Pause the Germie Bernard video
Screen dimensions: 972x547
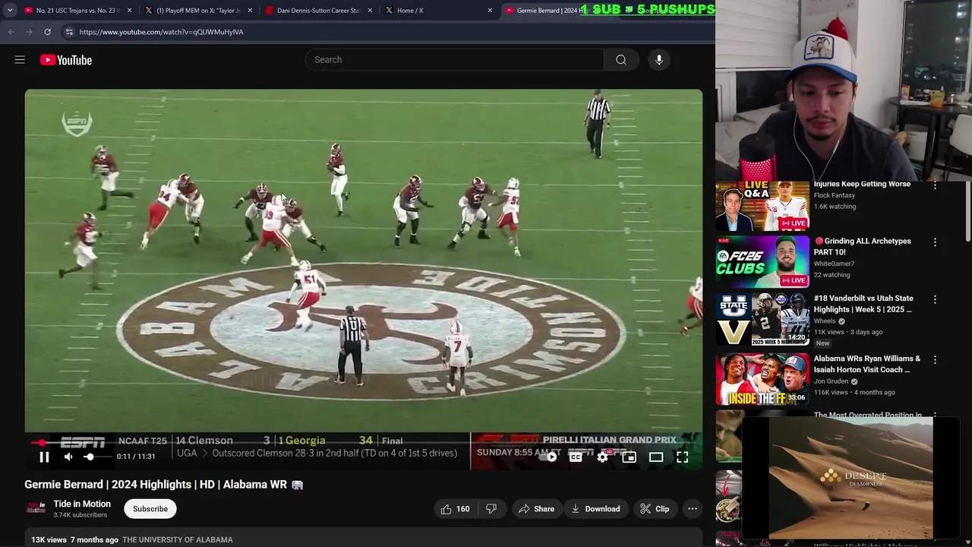pyautogui.click(x=44, y=457)
